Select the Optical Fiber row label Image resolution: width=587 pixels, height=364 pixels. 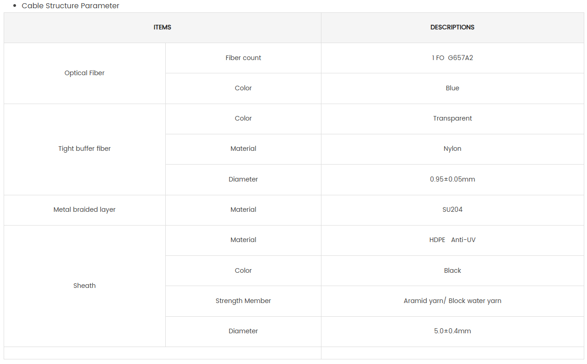(x=85, y=73)
